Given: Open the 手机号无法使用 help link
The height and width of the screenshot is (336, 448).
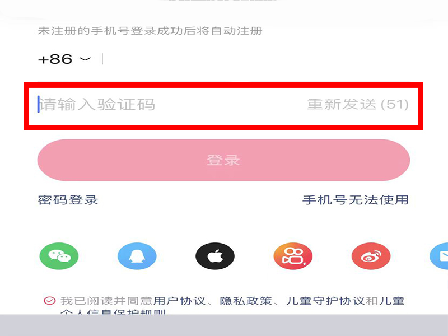Looking at the screenshot, I should 356,200.
